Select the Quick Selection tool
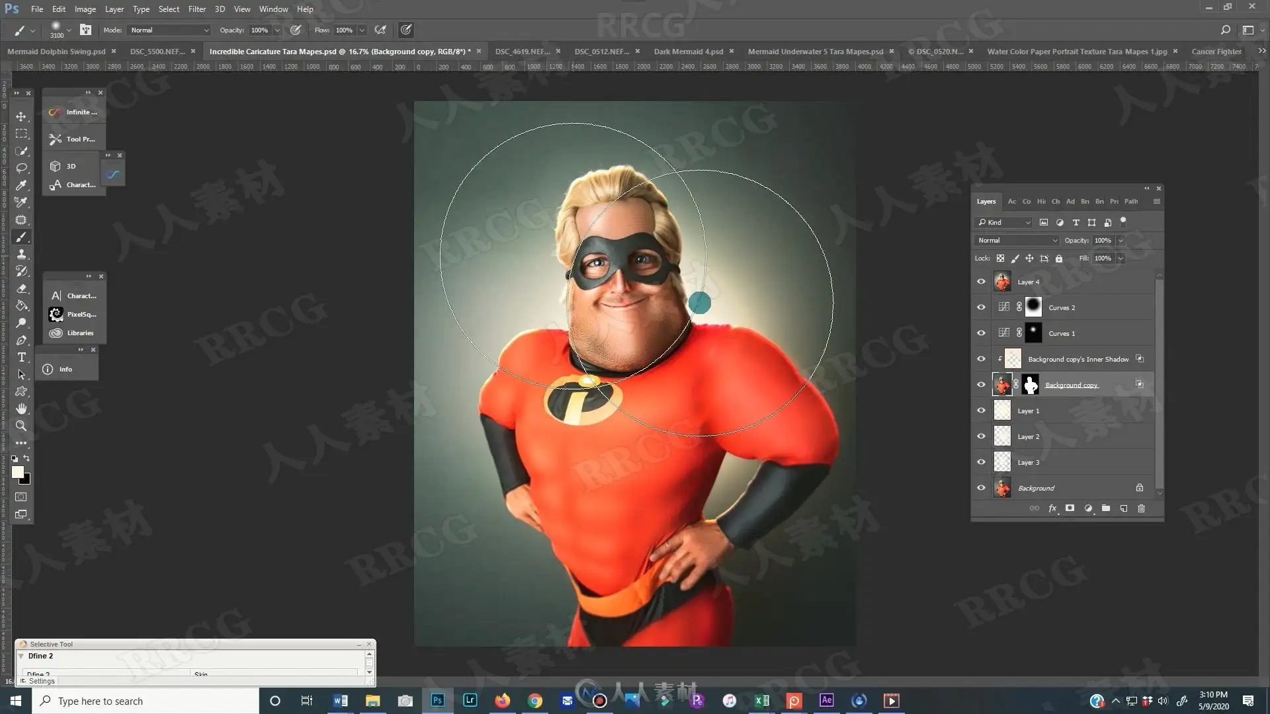 pyautogui.click(x=21, y=151)
